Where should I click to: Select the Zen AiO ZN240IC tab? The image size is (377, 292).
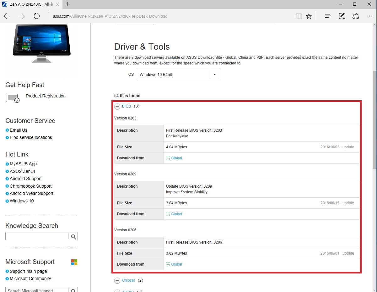[31, 4]
